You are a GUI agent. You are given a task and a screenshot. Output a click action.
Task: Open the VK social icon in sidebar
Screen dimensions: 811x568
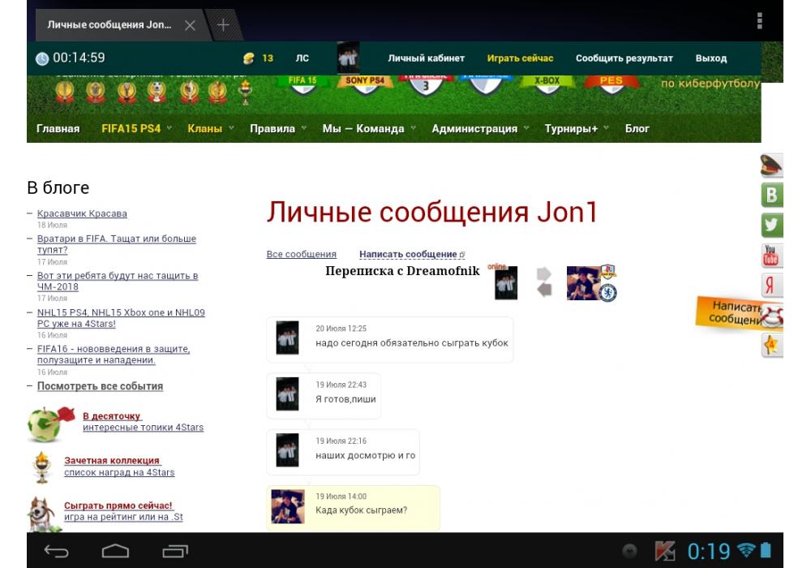(x=771, y=195)
